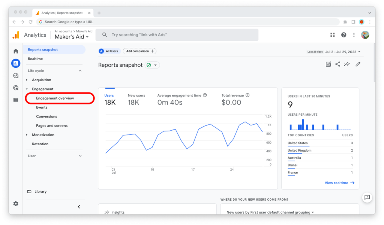
Task: Open a new browser tab
Action: click(99, 13)
